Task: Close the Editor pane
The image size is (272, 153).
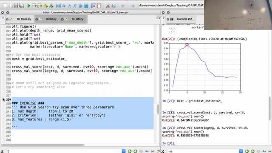Action: pos(3,12)
